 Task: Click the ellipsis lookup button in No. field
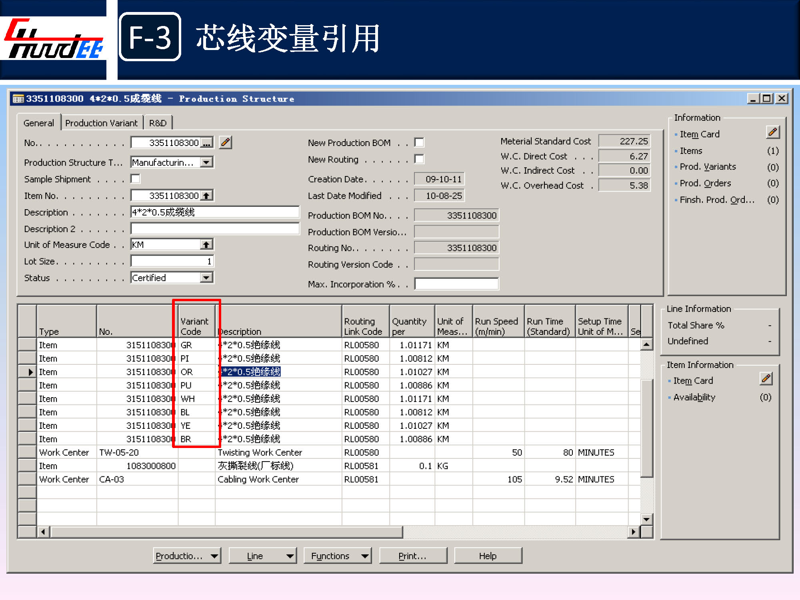207,143
